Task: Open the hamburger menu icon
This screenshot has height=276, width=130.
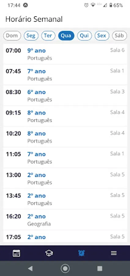Action: point(114,253)
